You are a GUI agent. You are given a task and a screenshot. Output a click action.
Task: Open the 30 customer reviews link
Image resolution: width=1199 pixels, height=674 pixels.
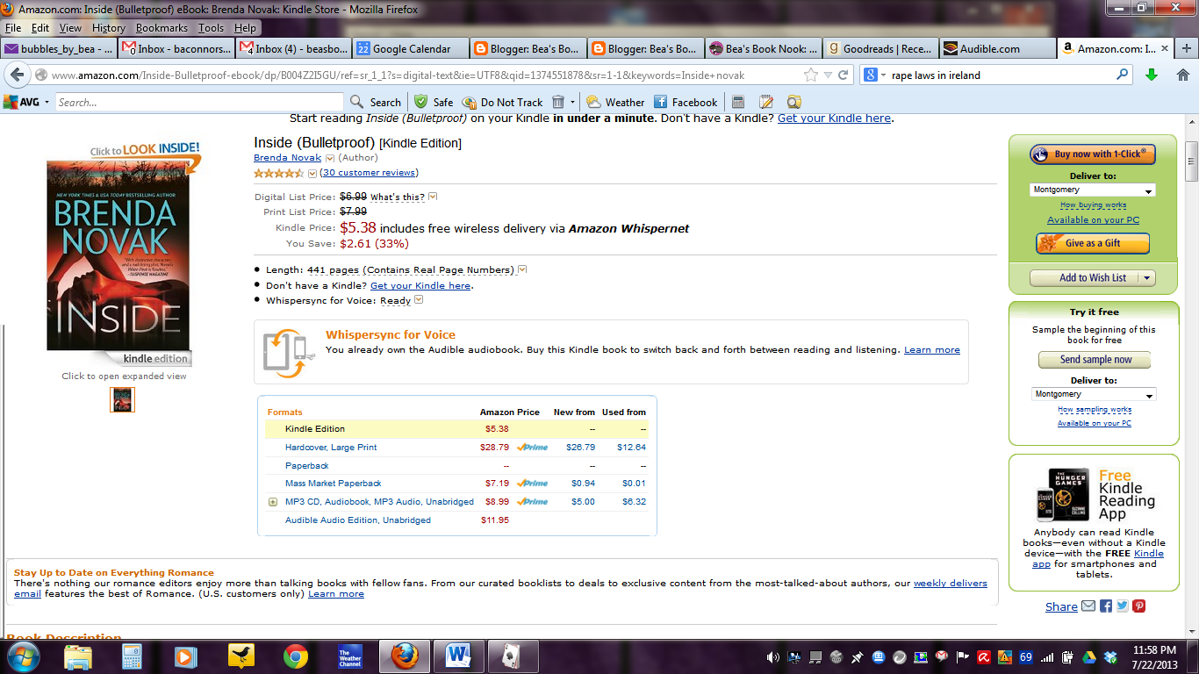[370, 173]
